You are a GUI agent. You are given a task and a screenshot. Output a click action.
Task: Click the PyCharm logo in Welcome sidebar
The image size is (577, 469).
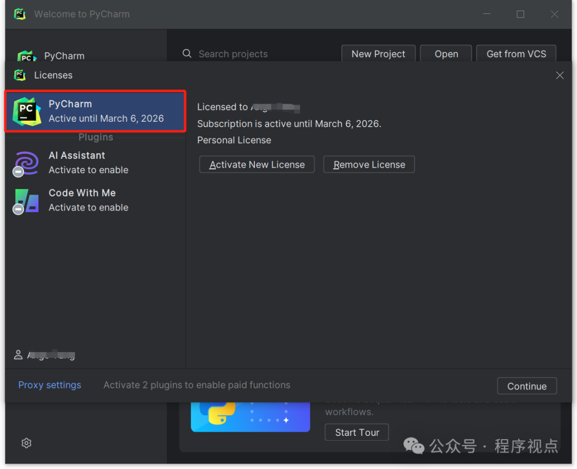tap(27, 56)
